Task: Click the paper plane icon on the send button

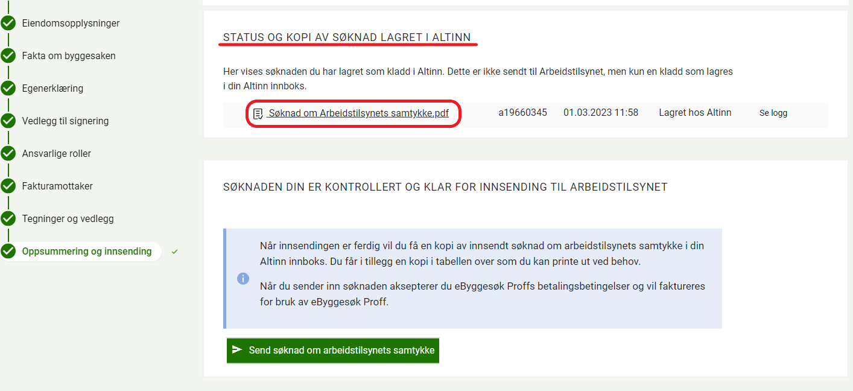Action: point(237,350)
